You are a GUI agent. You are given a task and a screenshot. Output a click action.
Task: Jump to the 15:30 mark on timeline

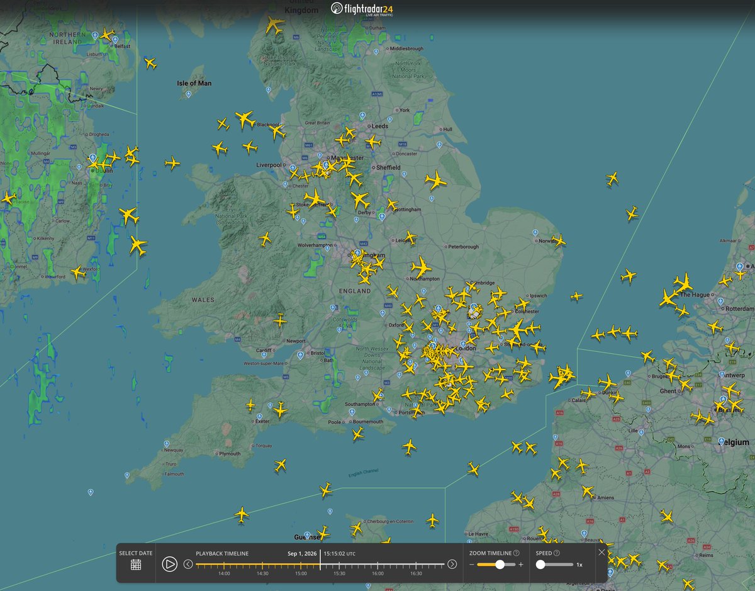(339, 573)
